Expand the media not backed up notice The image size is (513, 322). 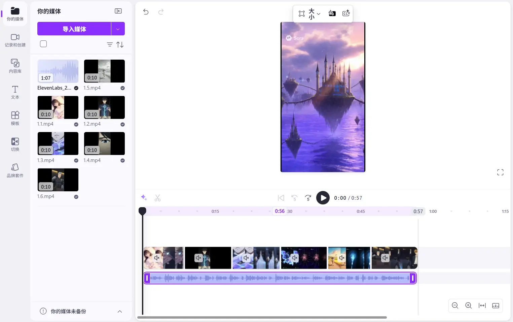point(119,312)
